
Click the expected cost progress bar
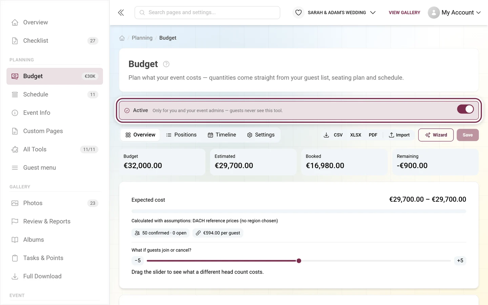299,211
